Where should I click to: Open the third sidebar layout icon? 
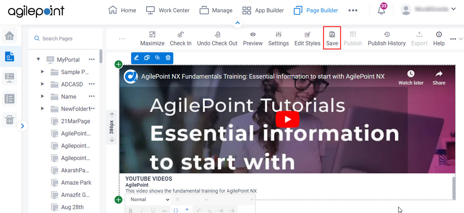[x=9, y=77]
